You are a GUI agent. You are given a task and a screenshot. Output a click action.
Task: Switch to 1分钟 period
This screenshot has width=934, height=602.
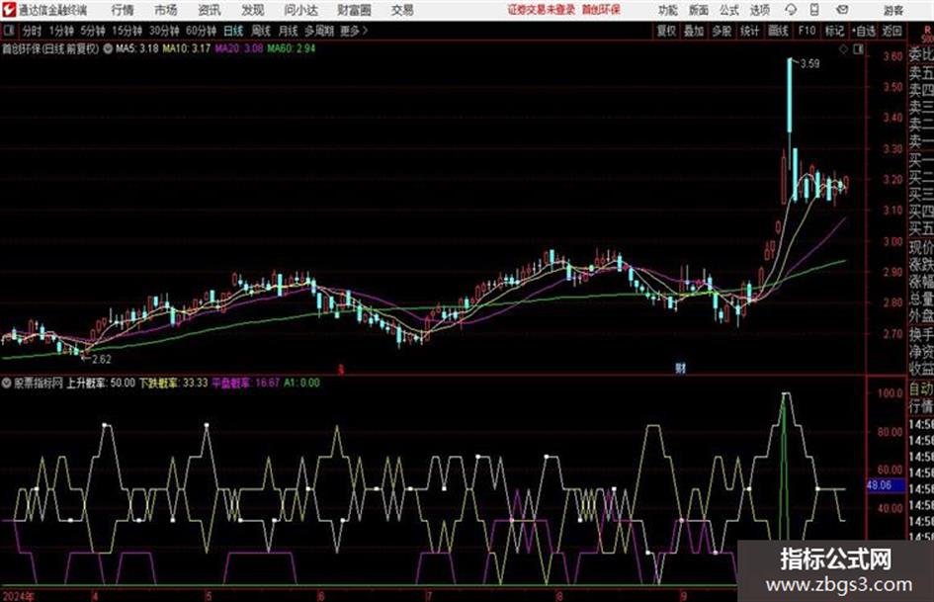60,31
